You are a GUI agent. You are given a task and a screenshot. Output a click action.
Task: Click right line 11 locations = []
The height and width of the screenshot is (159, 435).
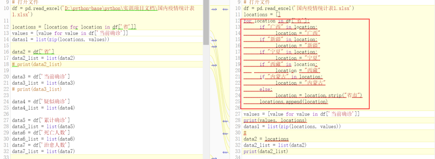tap(262, 14)
